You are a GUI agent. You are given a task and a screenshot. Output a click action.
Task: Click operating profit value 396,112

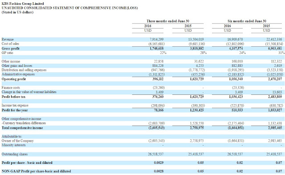click(158, 79)
